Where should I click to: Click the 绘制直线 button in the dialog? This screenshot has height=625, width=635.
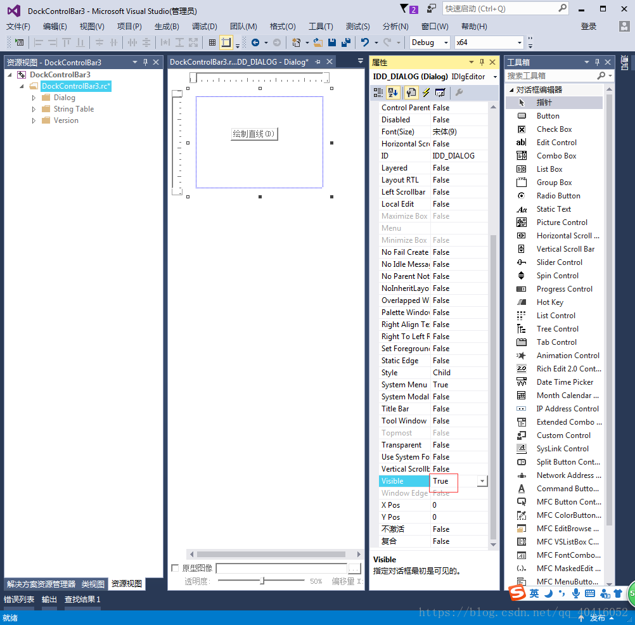(x=254, y=134)
